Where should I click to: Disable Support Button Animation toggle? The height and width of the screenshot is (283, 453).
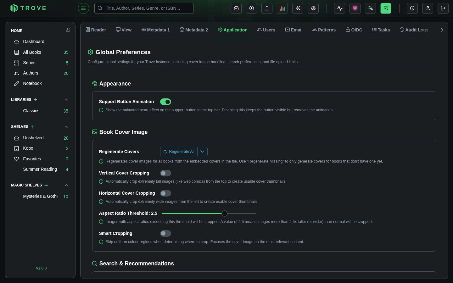pos(165,102)
